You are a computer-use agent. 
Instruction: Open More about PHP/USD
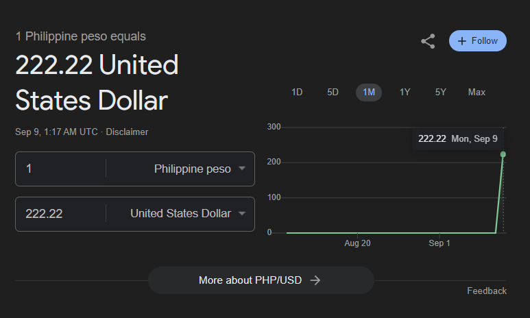[261, 280]
